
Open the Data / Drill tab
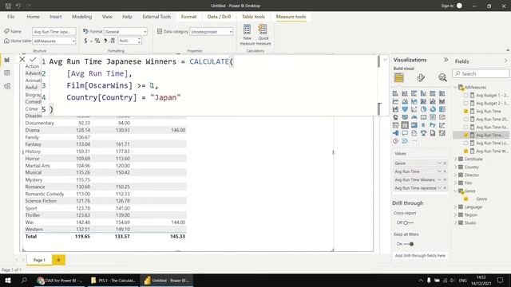tap(219, 17)
